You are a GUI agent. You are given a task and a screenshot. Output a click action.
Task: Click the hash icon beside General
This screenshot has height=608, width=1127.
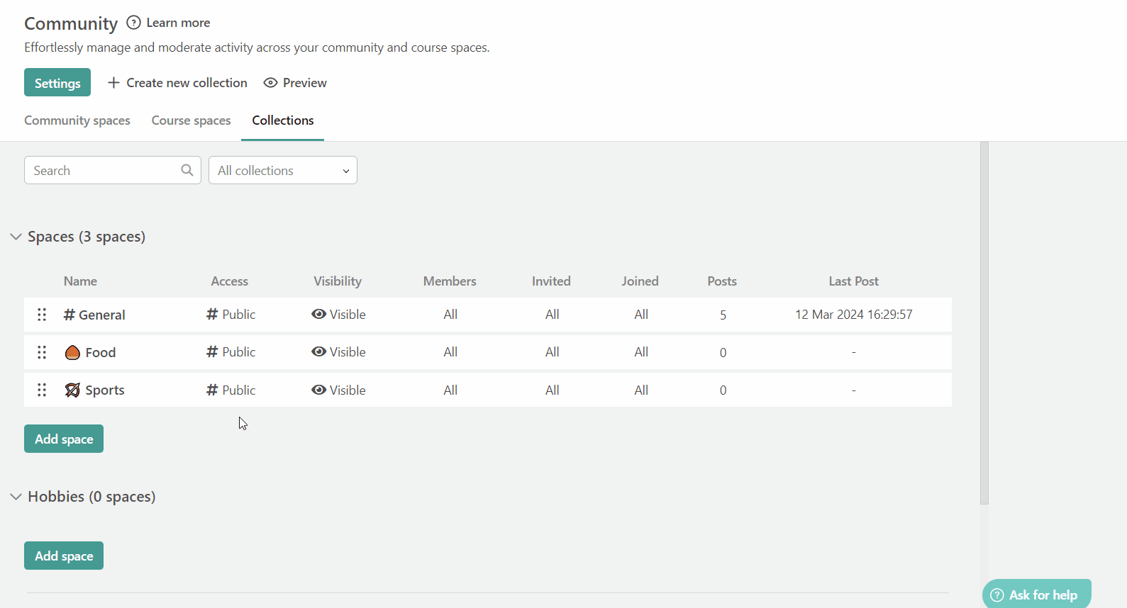(x=70, y=315)
